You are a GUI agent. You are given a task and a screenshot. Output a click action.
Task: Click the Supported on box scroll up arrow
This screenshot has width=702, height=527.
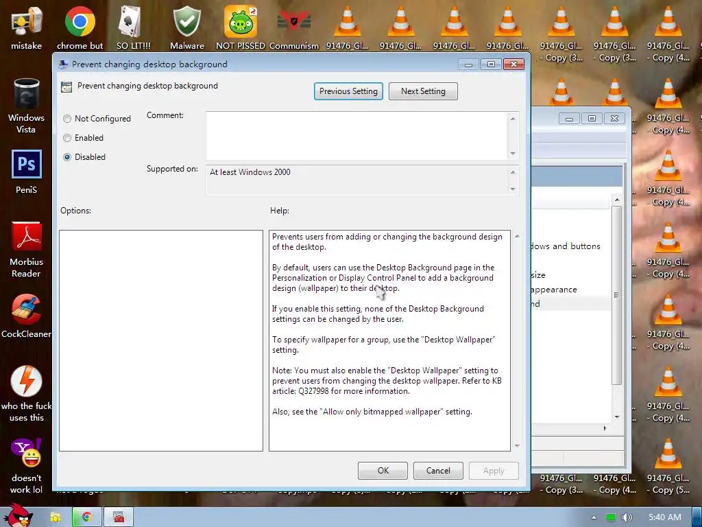(x=513, y=172)
